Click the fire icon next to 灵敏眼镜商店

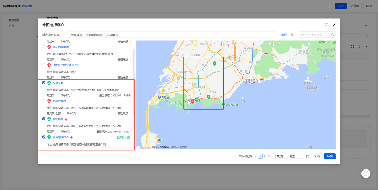(71, 137)
